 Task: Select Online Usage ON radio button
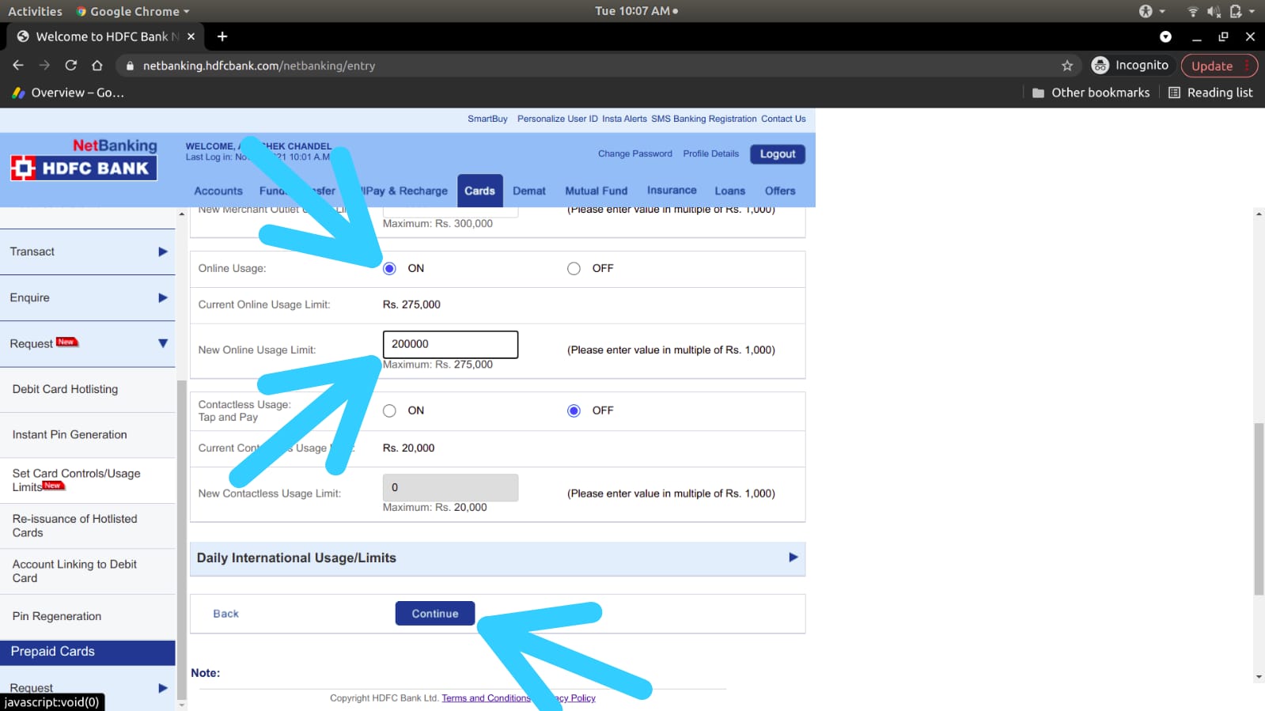[389, 269]
